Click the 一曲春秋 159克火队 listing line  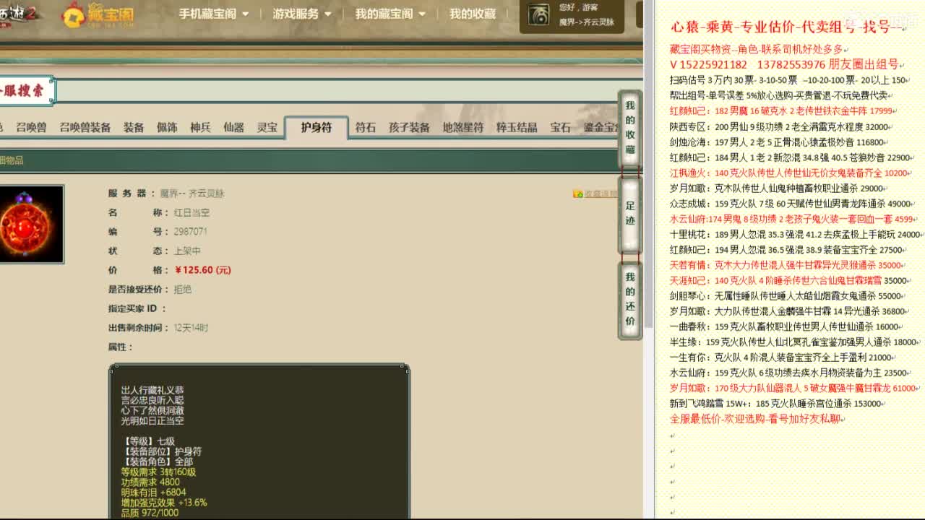pos(784,327)
